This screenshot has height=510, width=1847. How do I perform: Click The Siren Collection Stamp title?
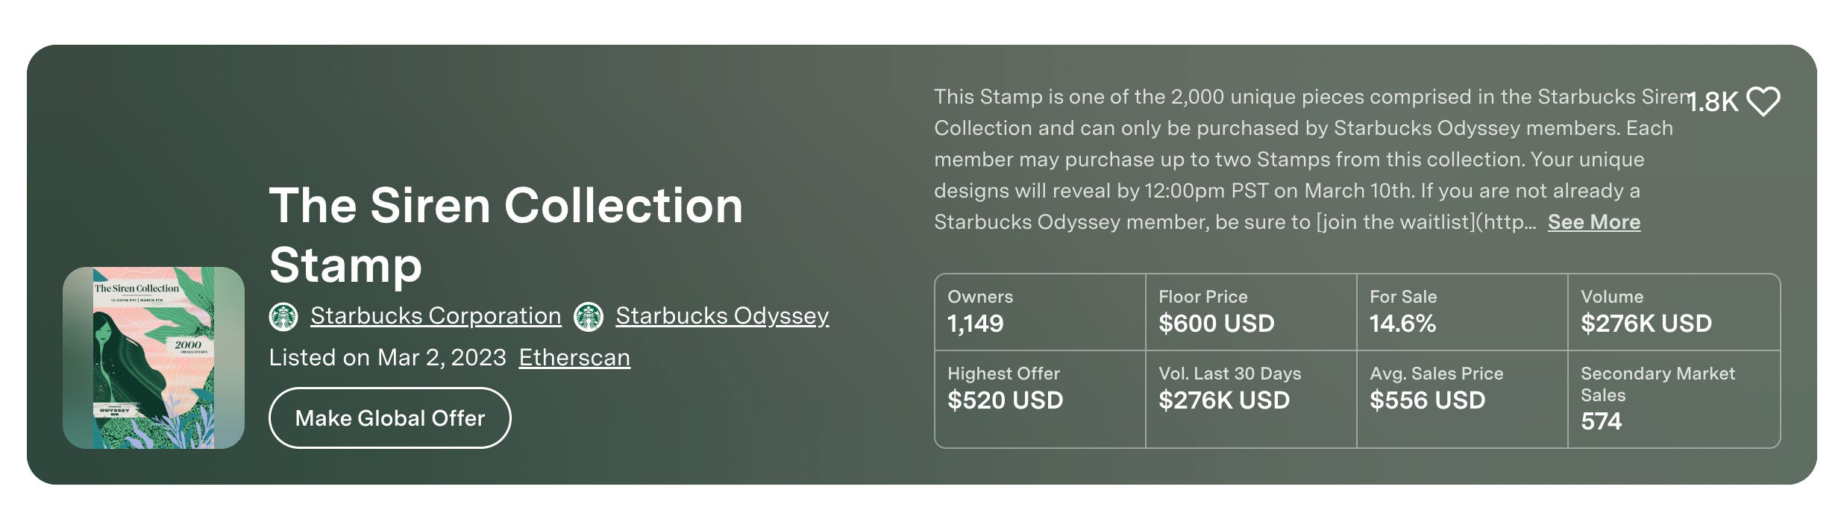tap(507, 235)
